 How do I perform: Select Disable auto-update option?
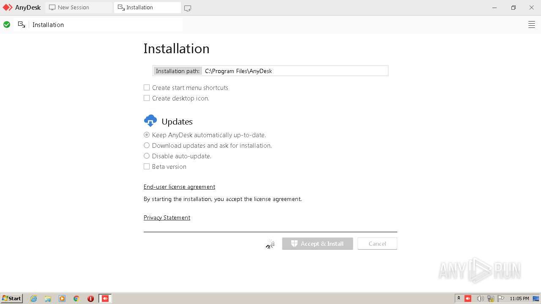coord(147,156)
